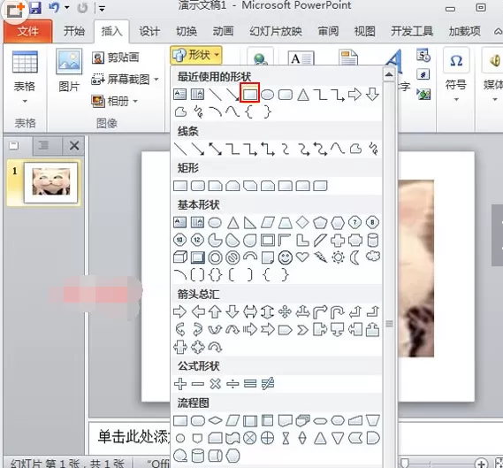The width and height of the screenshot is (503, 468).
Task: Open the customize quick access toolbar dropdown
Action: pos(102,8)
